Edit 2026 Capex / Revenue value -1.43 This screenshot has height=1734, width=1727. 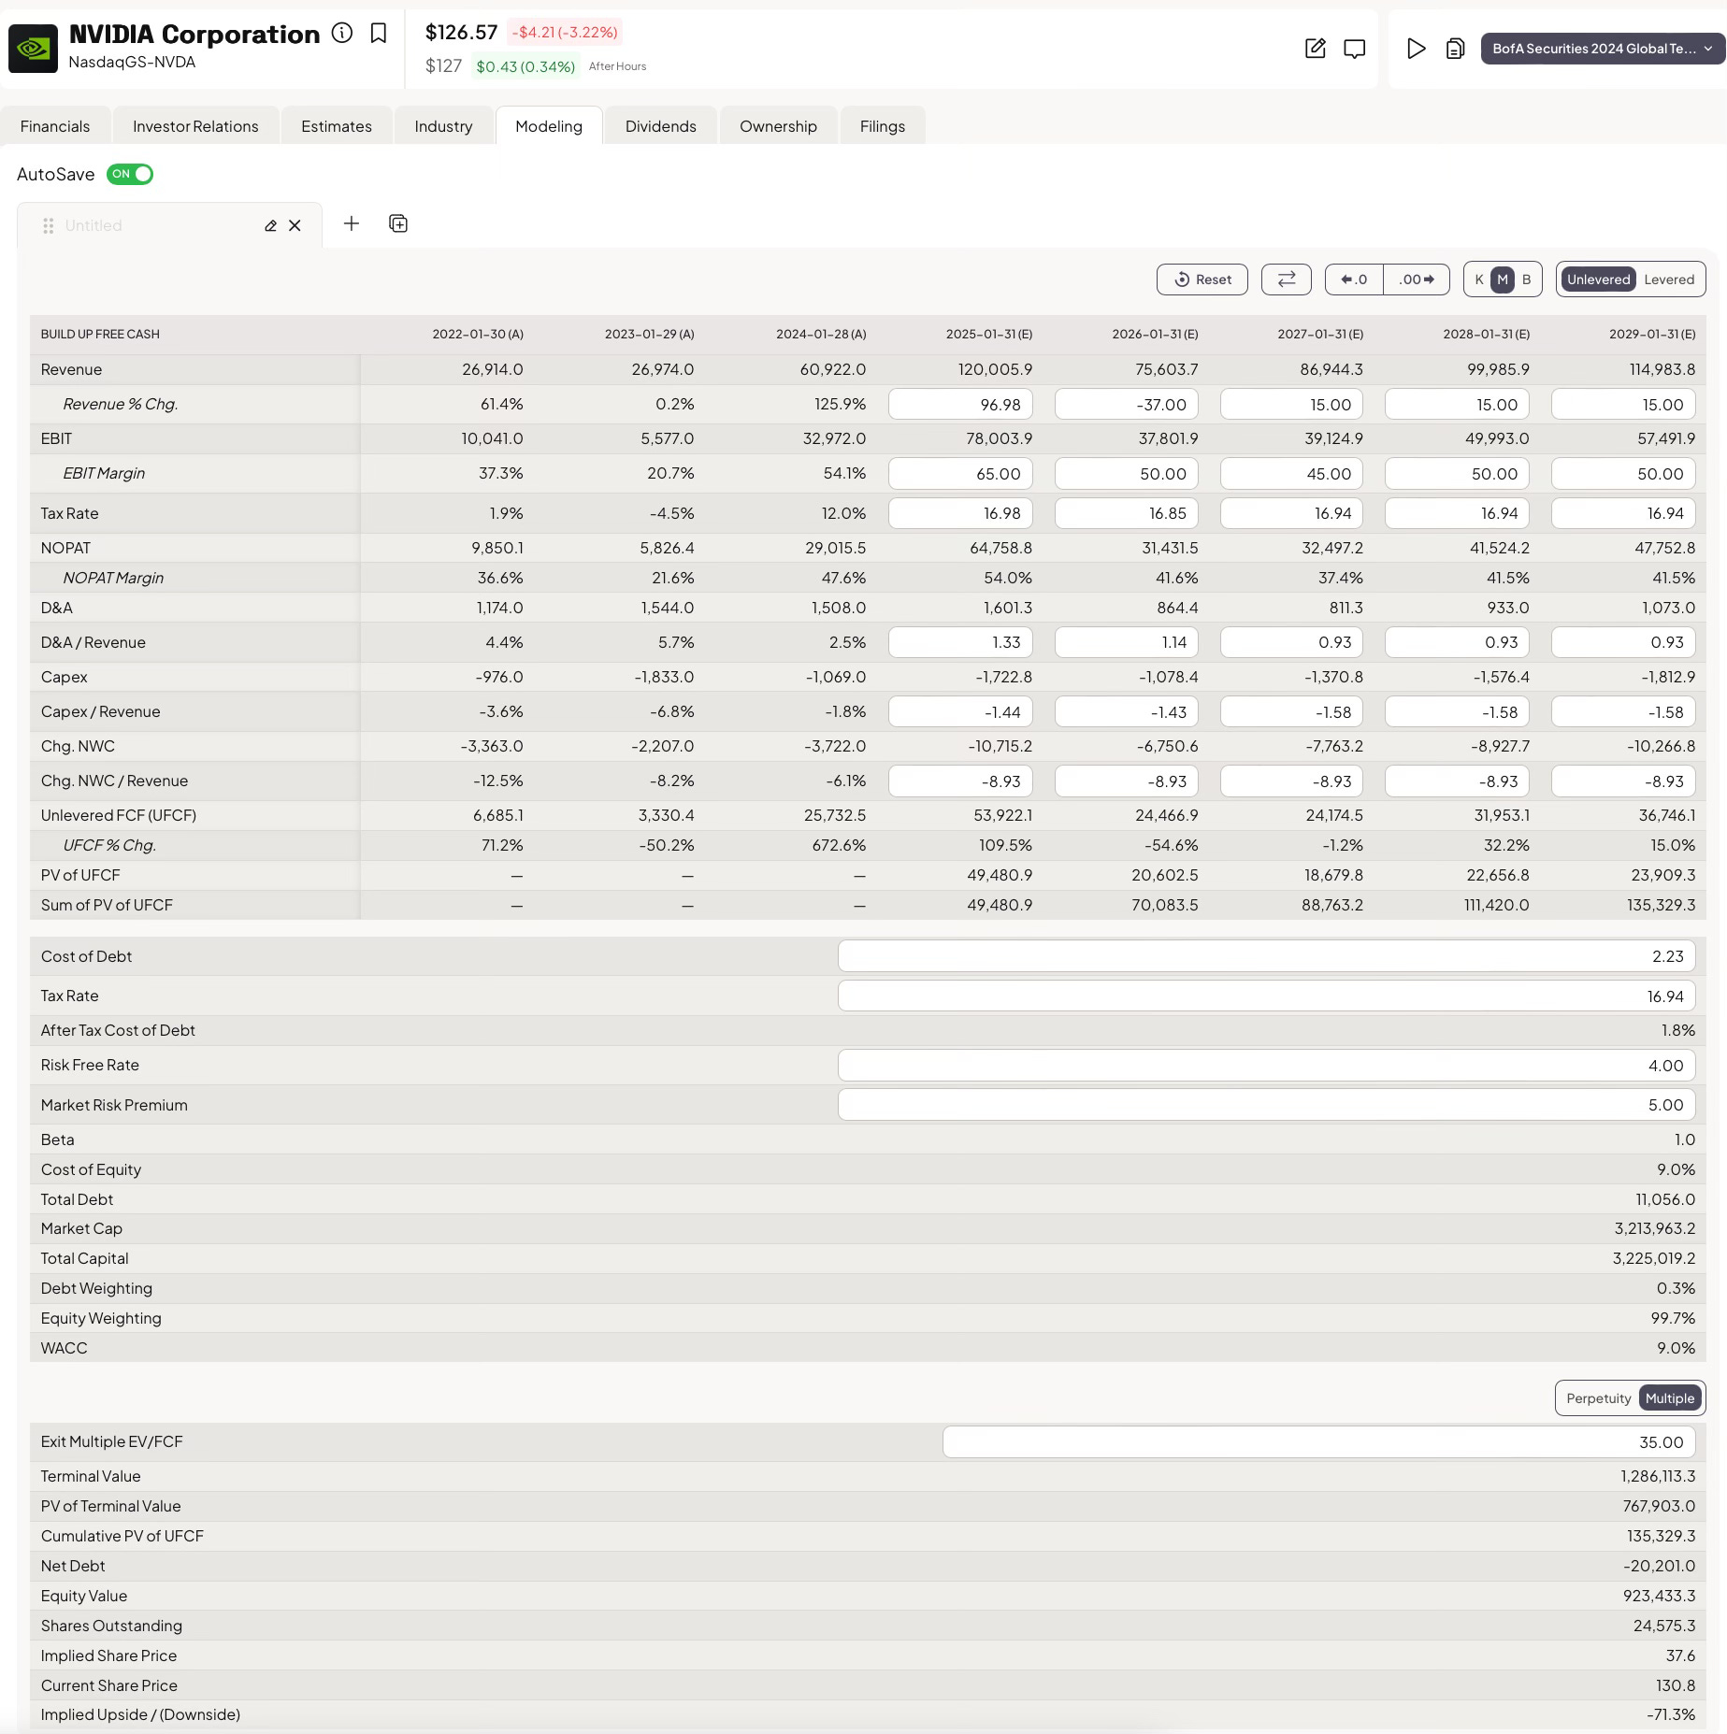coord(1127,711)
